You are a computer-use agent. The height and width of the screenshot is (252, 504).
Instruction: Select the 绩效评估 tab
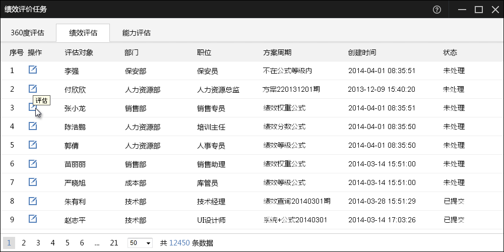coord(83,33)
